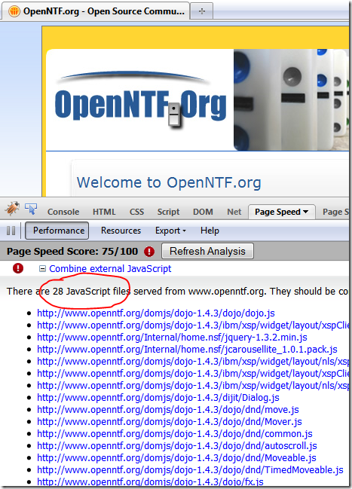352x489 pixels.
Task: Open the dojo/dnd/TimedMoveable.js link
Action: pos(191,469)
